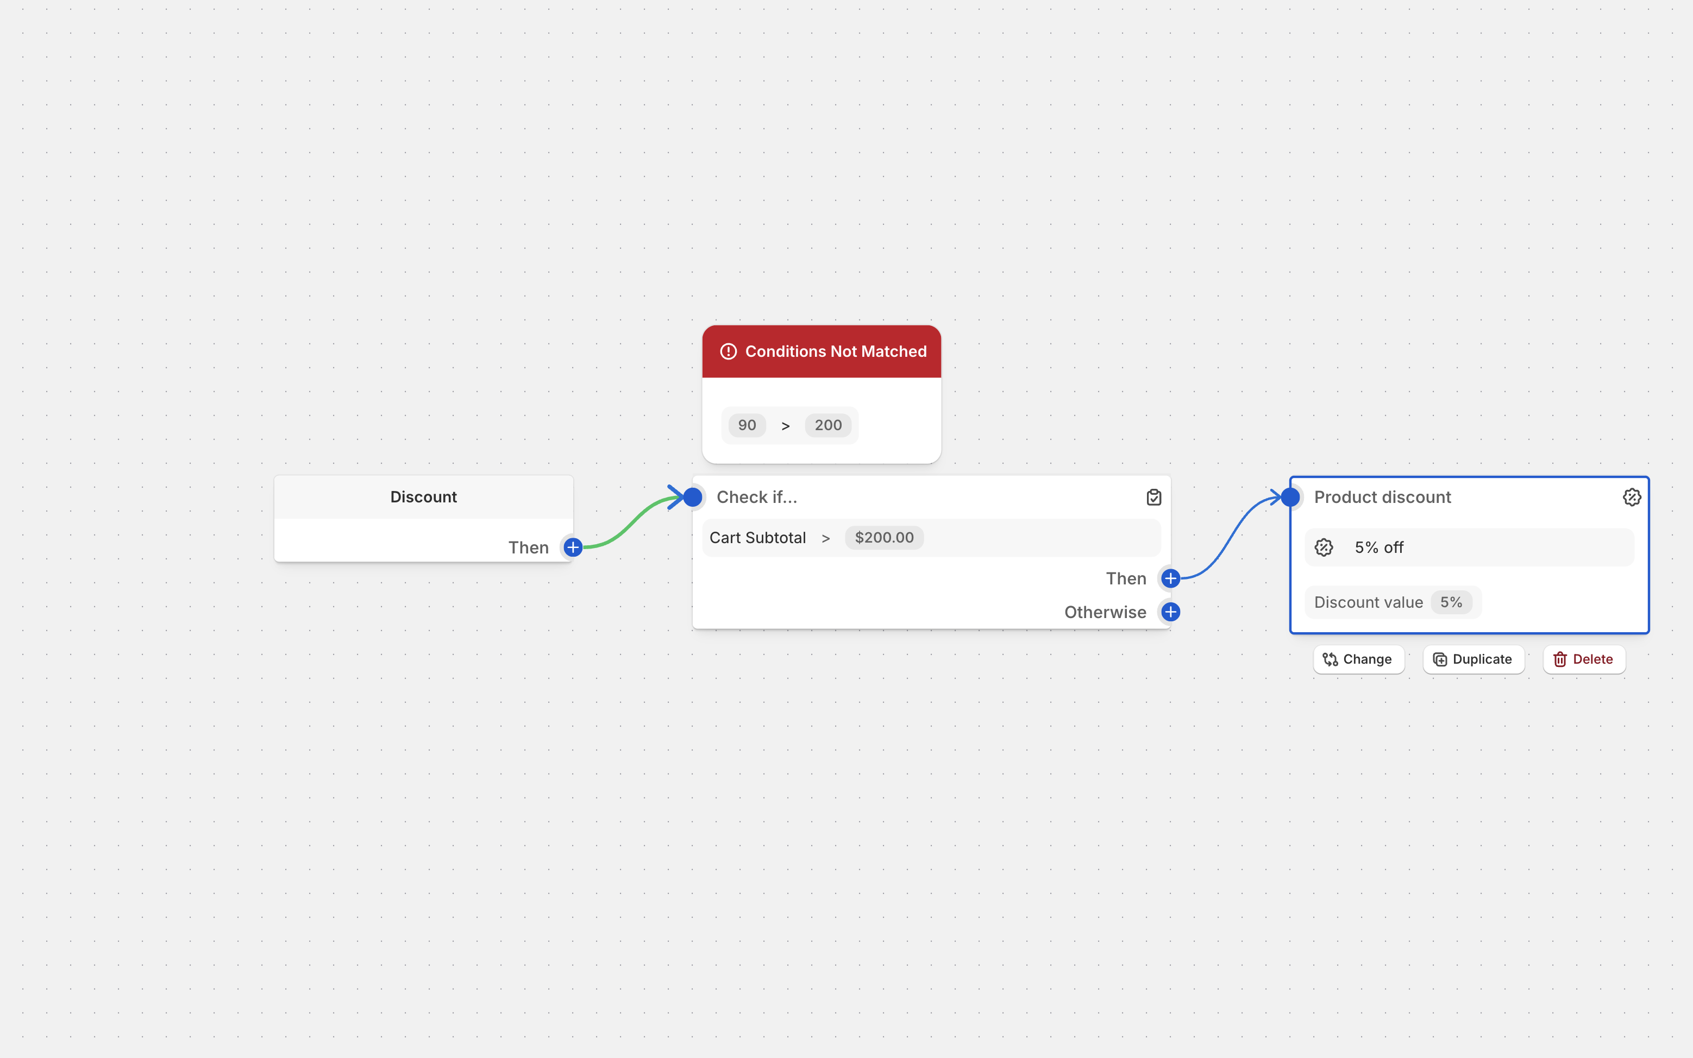
Task: Select the Check if... node title
Action: click(x=756, y=497)
